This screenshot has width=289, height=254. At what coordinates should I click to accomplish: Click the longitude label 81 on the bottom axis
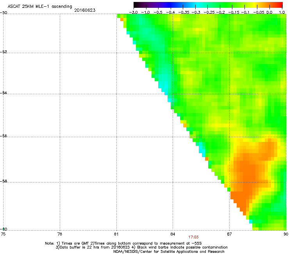pos(116,234)
